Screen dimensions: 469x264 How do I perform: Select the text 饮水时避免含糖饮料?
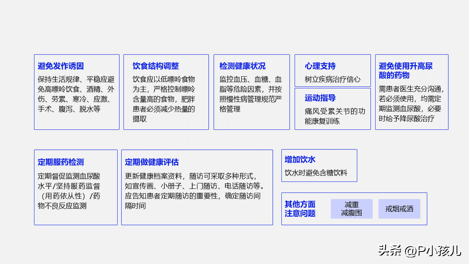point(316,172)
